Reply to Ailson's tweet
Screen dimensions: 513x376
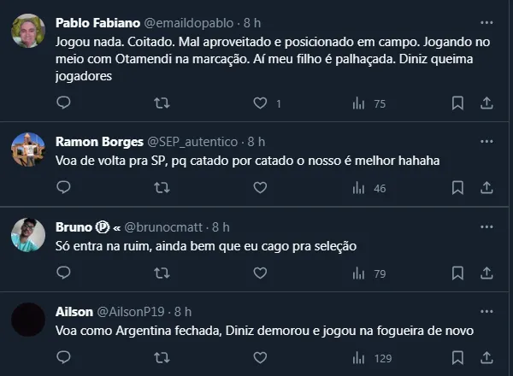[63, 357]
